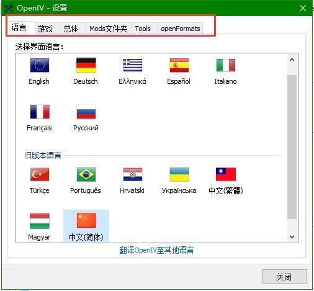Image resolution: width=314 pixels, height=291 pixels.
Task: Go to the Tools tab
Action: pos(144,29)
